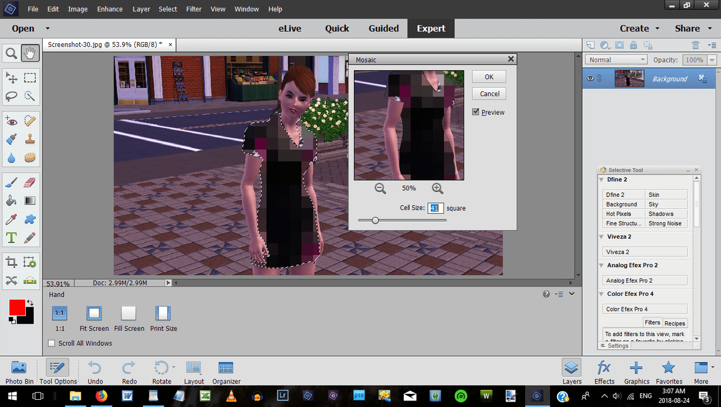Open the Normal blend mode dropdown
This screenshot has height=407, width=721.
tap(616, 59)
